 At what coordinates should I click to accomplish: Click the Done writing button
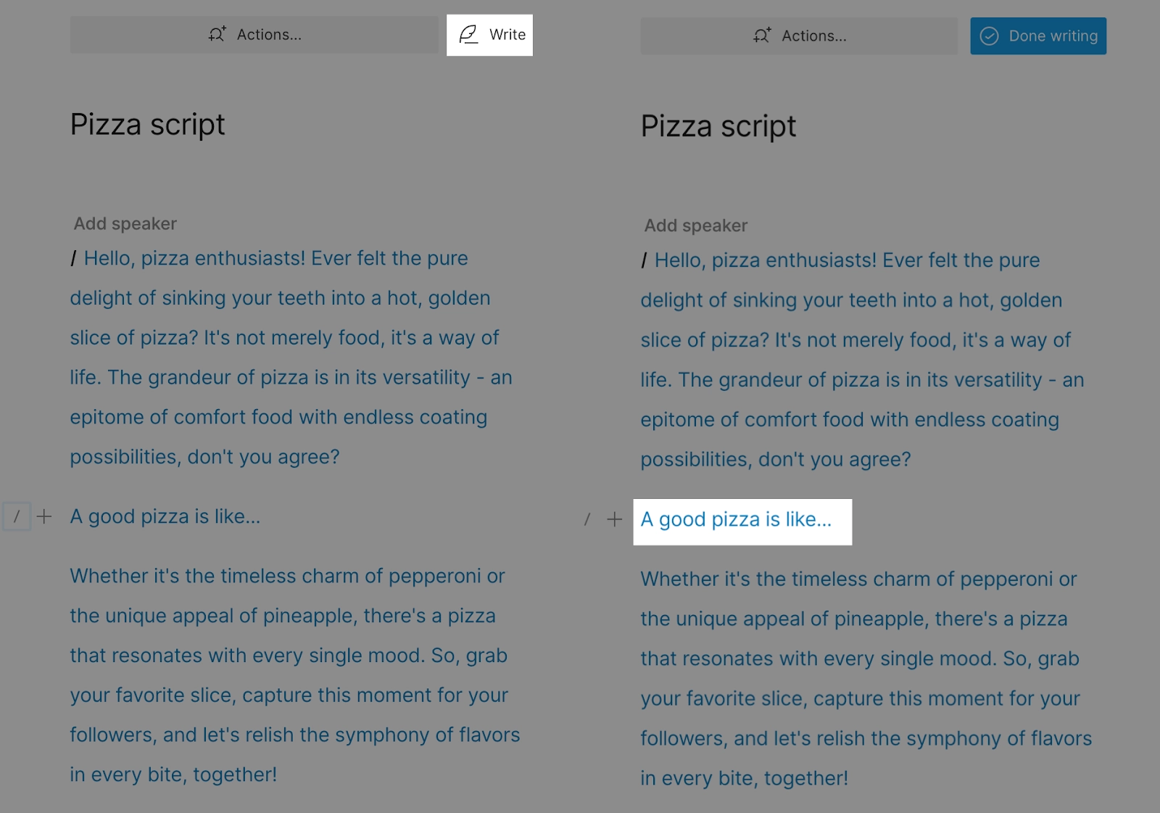tap(1037, 36)
